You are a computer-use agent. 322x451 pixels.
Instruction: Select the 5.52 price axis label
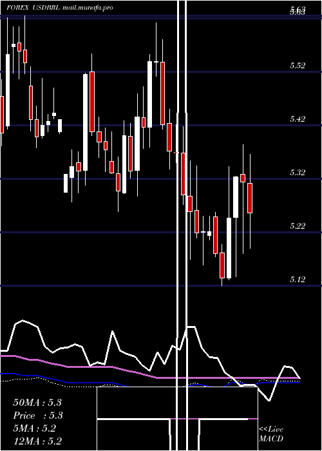pos(298,66)
